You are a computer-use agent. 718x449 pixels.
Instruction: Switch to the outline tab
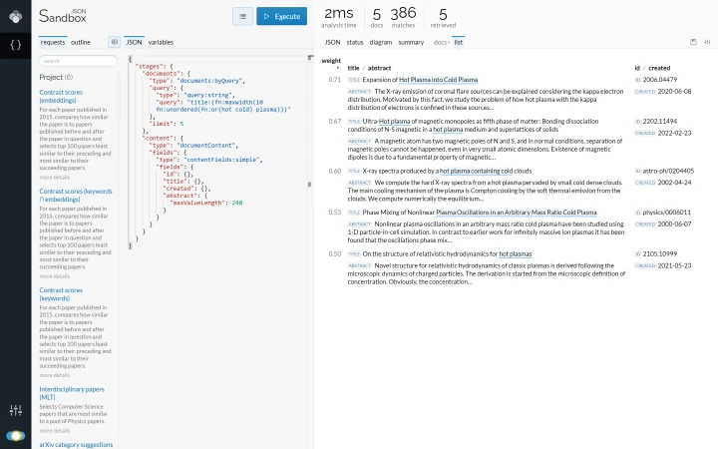[81, 42]
